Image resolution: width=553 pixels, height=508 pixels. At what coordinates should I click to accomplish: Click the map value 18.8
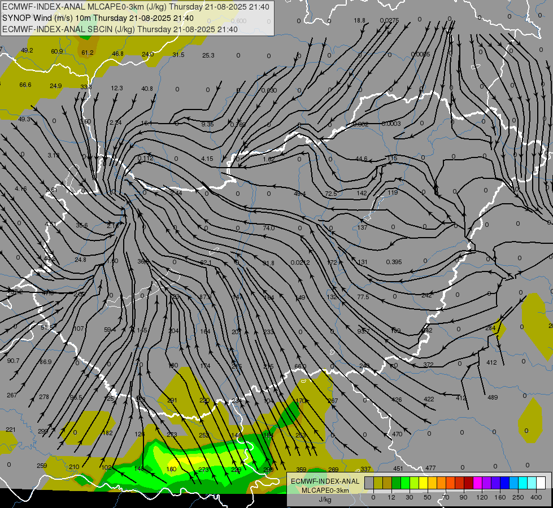pos(360,20)
